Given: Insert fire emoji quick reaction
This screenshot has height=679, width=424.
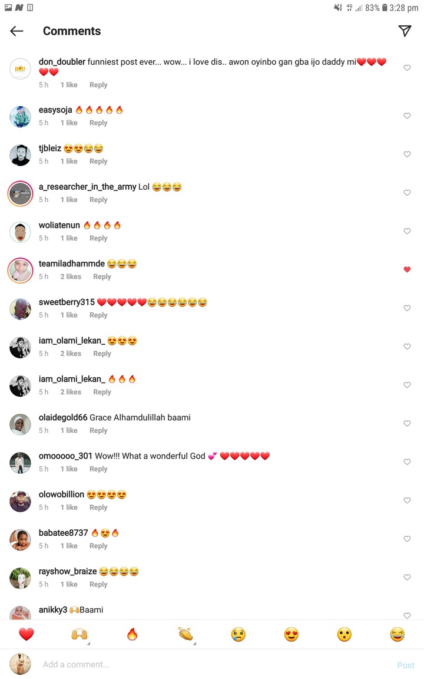Looking at the screenshot, I should point(132,634).
